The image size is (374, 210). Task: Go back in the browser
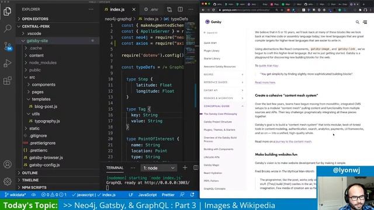(203, 10)
